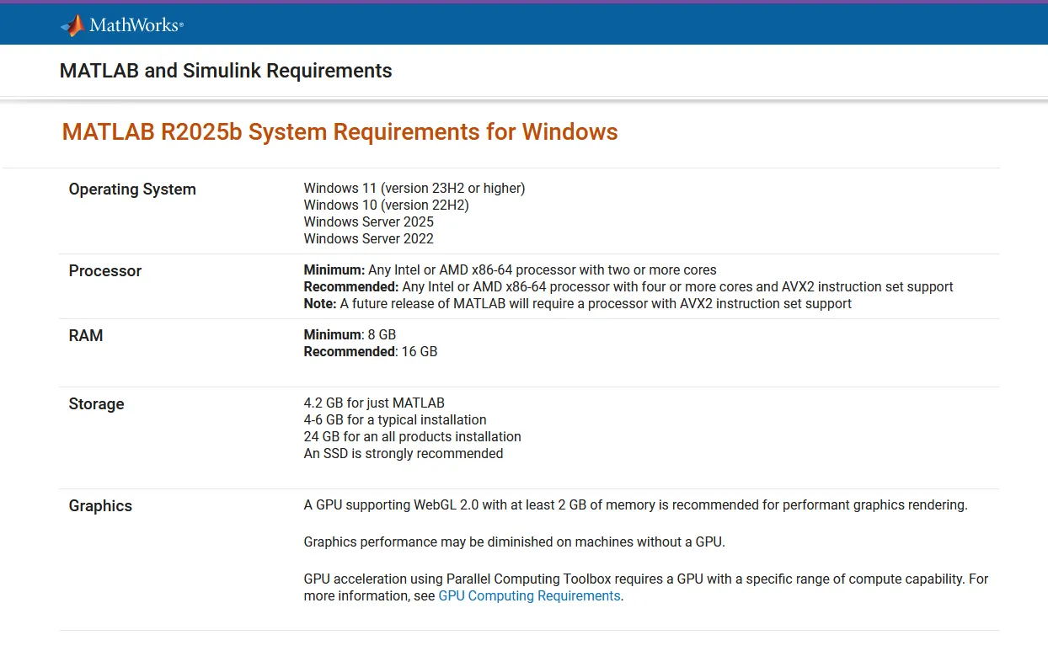
Task: Select the Graphics row label
Action: point(100,506)
